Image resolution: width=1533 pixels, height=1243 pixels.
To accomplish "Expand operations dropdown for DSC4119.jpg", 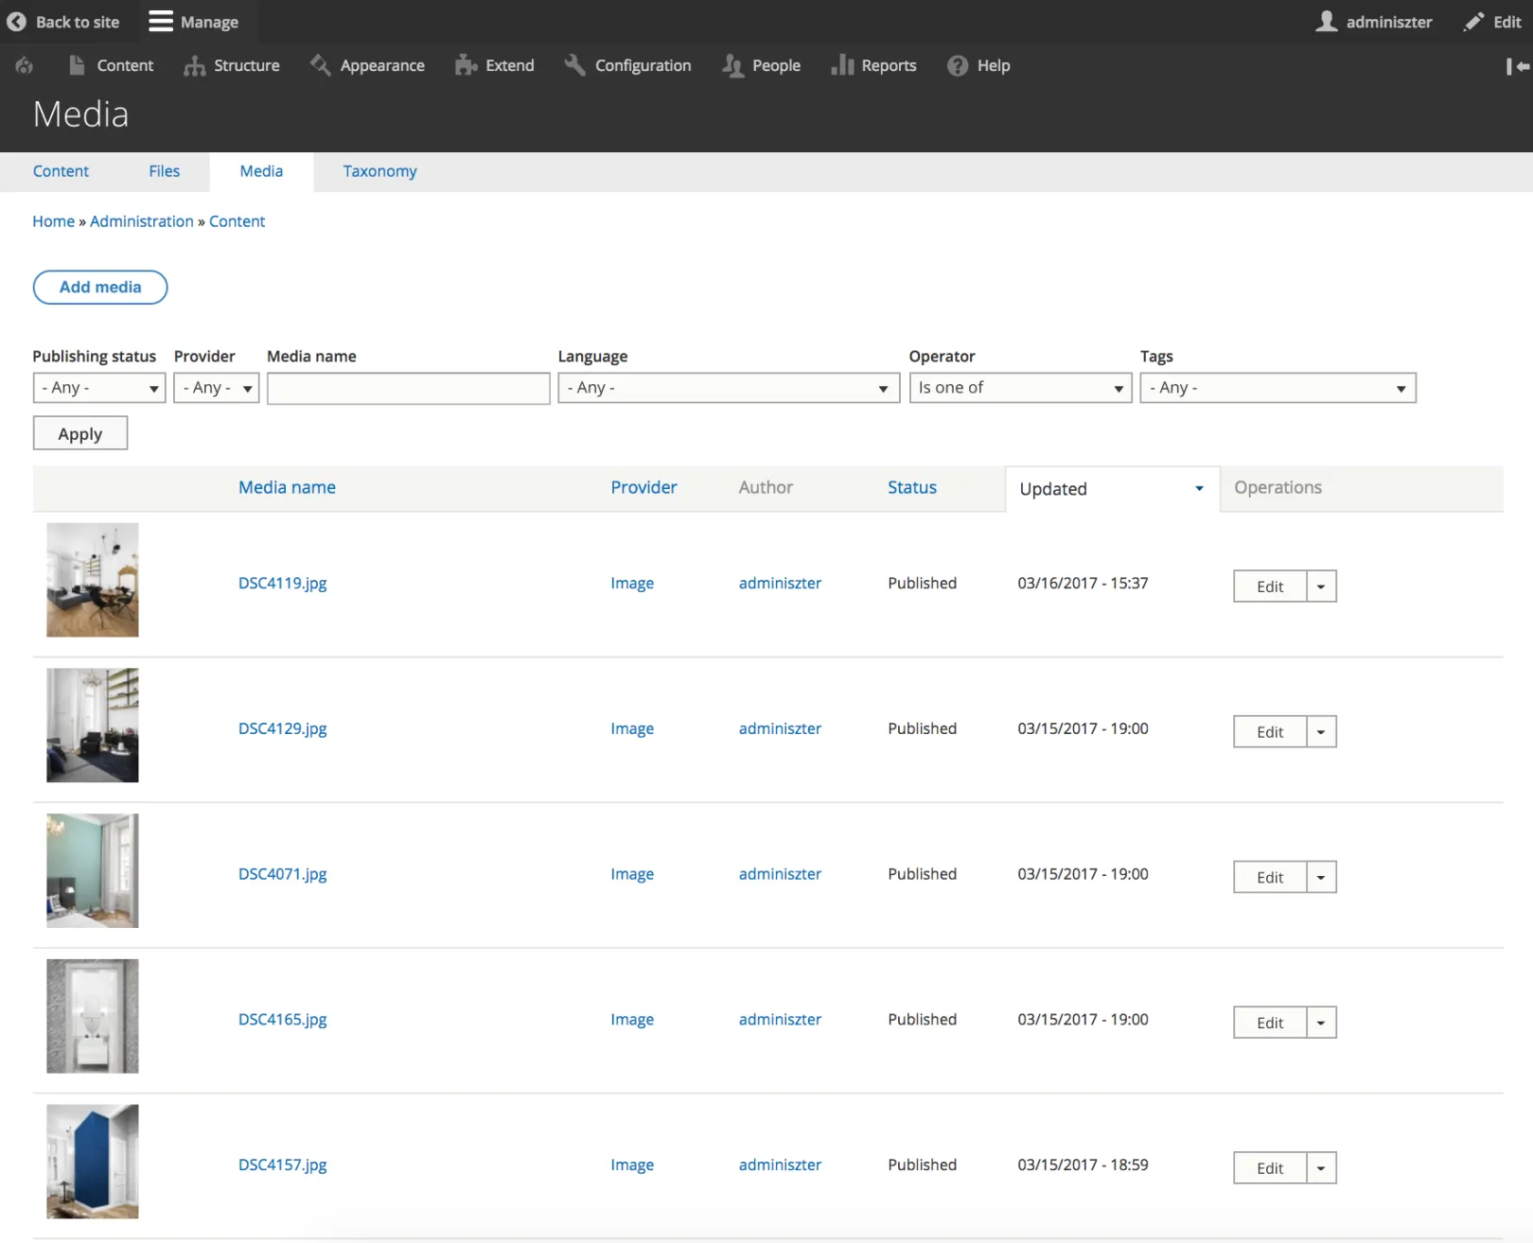I will point(1321,586).
